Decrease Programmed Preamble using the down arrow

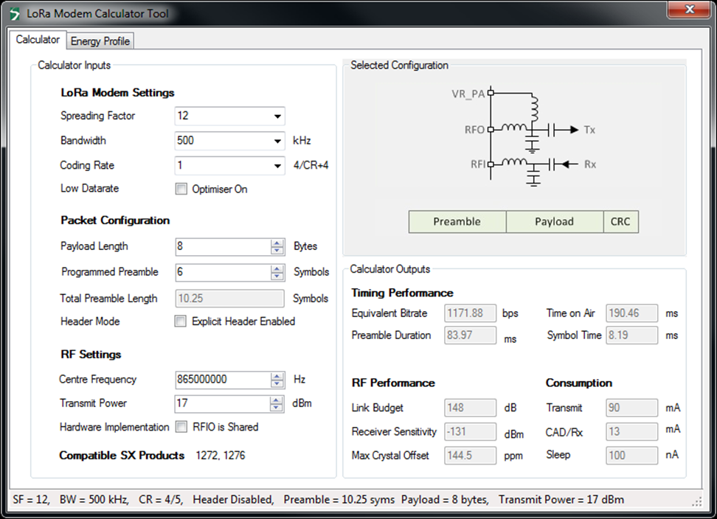click(x=277, y=276)
